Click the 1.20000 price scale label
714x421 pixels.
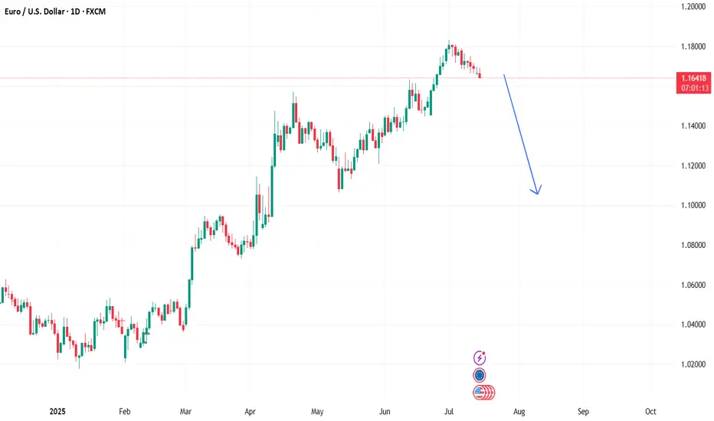coord(693,7)
